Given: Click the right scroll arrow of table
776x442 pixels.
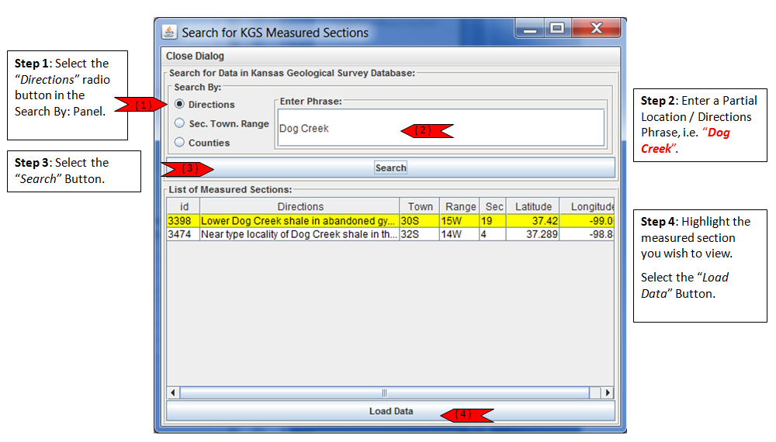Looking at the screenshot, I should click(608, 392).
